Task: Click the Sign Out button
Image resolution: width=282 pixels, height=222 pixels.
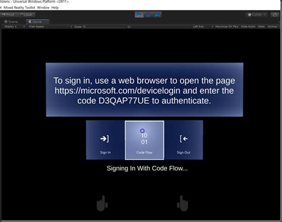Action: coord(184,140)
